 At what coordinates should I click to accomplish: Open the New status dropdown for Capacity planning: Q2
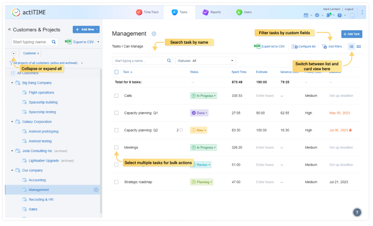pyautogui.click(x=199, y=130)
